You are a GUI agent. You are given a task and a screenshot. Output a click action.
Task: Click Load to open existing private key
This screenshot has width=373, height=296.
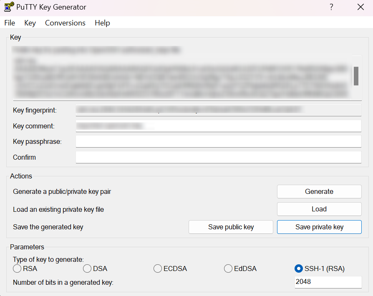click(x=319, y=209)
